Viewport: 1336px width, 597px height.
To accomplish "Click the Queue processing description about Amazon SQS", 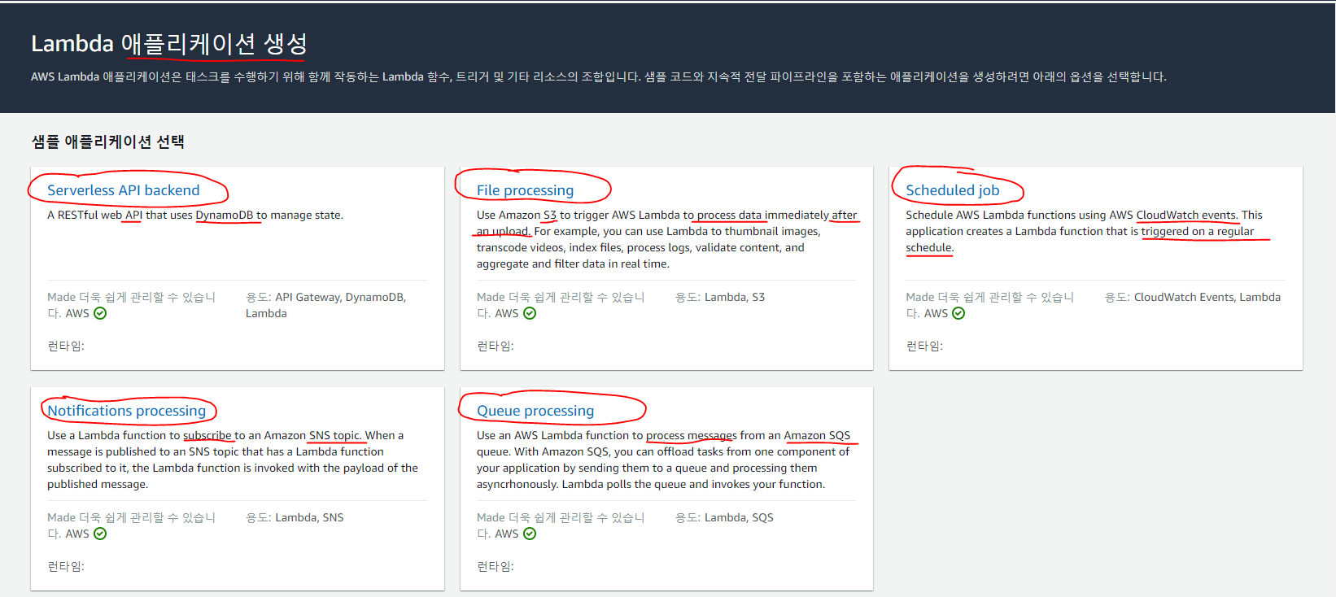I will coord(663,460).
